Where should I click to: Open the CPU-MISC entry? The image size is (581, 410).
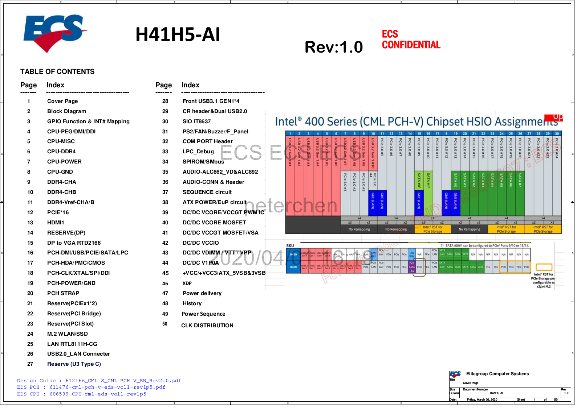pos(61,141)
